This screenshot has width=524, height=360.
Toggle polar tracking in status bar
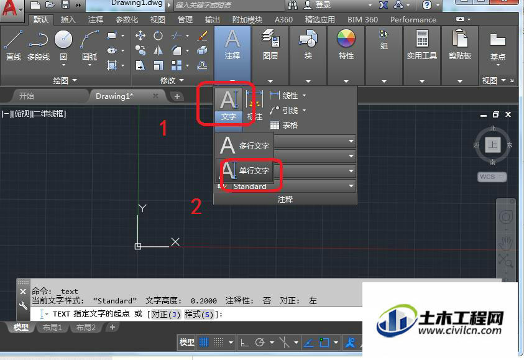point(260,343)
